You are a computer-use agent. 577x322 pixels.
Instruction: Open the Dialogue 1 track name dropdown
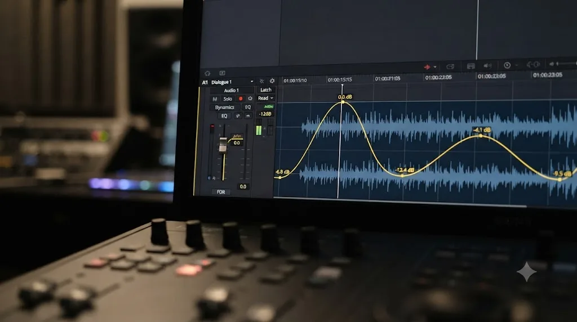click(252, 81)
